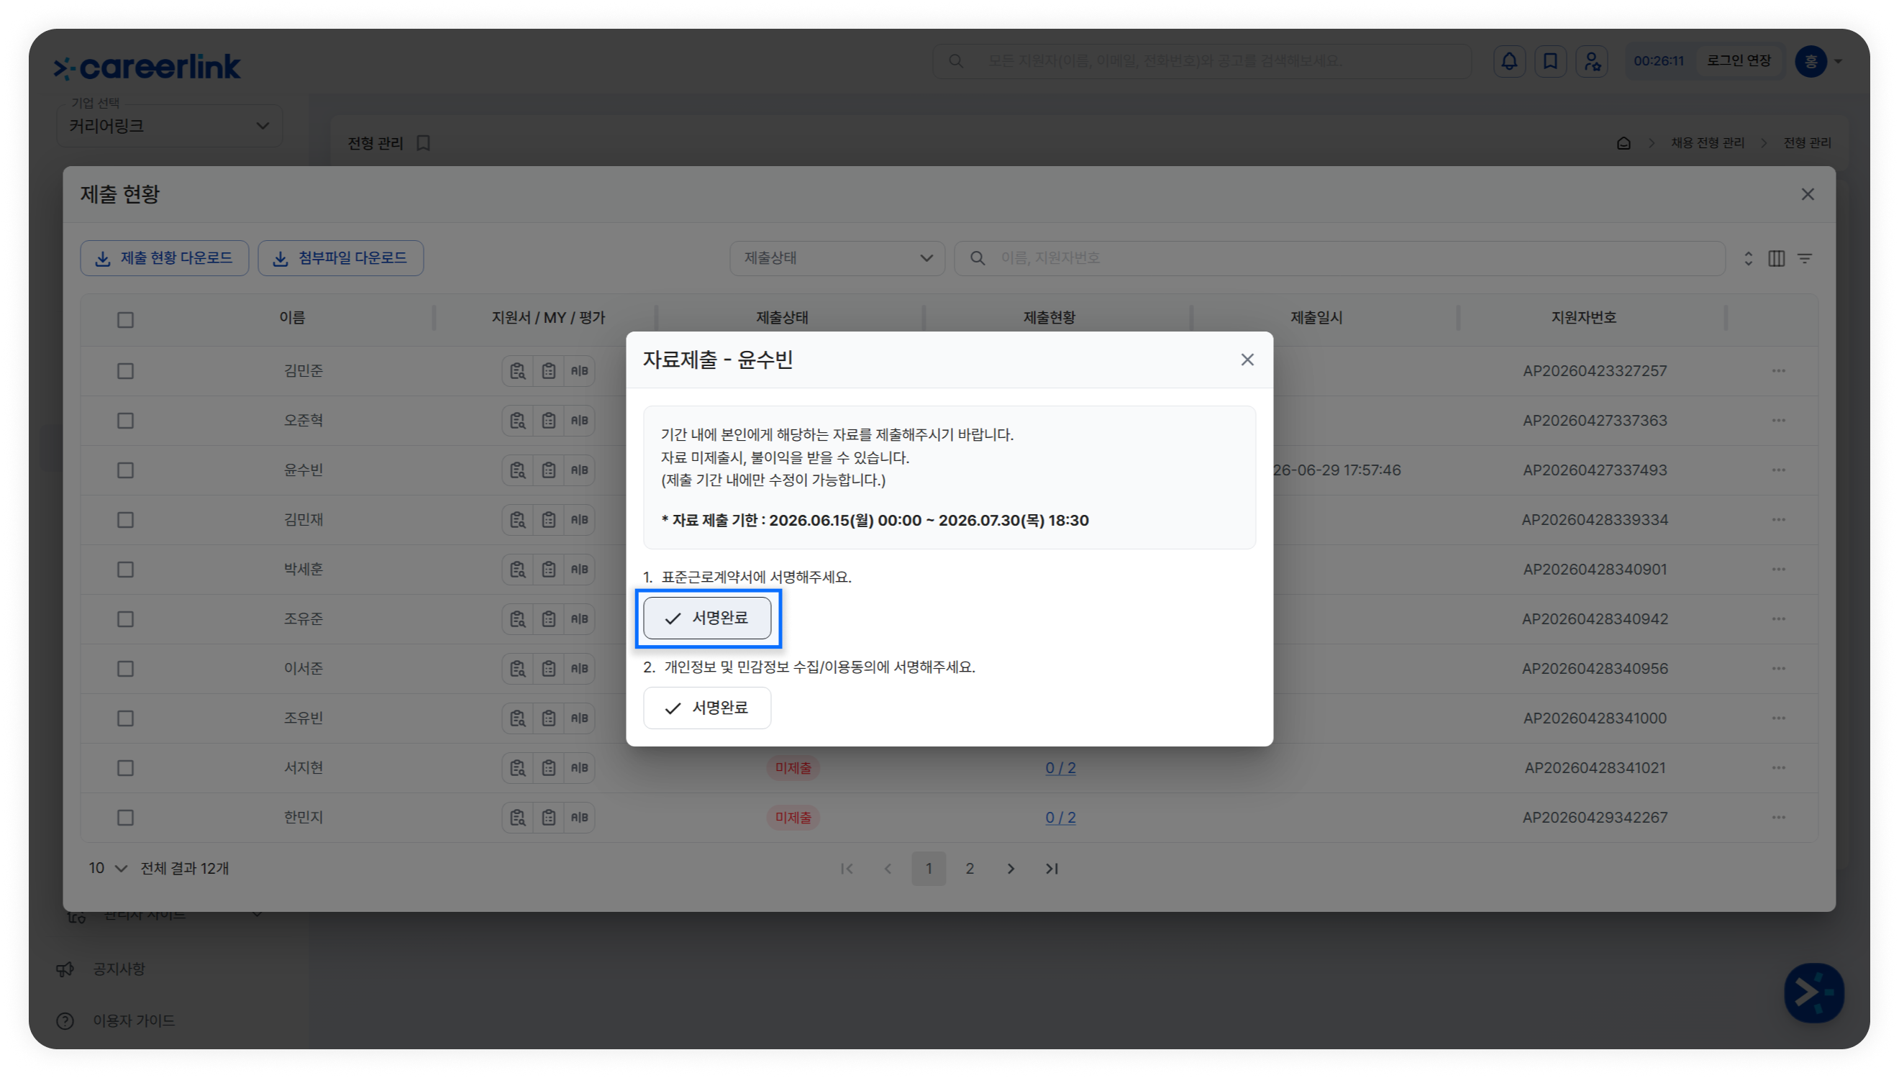Change rows per page dropdown showing 10
1899x1078 pixels.
click(x=107, y=869)
